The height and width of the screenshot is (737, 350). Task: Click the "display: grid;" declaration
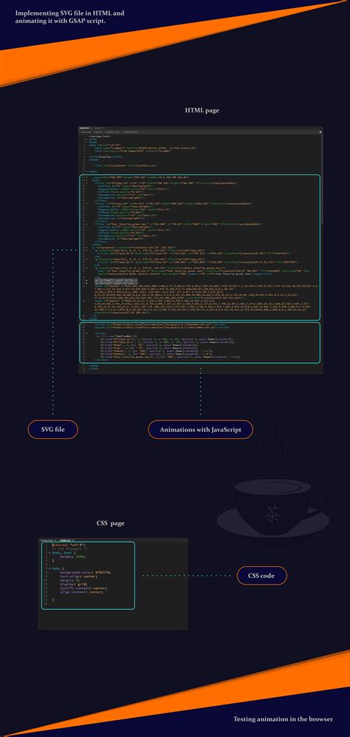74,585
